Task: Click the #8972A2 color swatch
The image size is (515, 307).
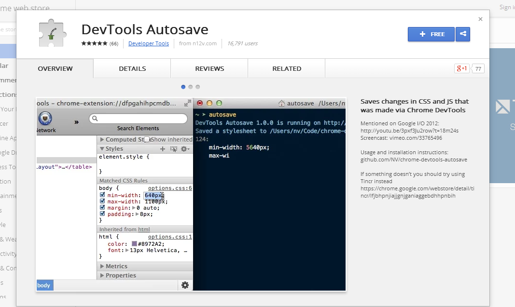Action: [x=134, y=243]
